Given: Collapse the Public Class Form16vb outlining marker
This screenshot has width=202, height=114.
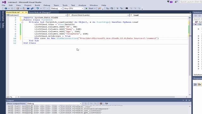Looking at the screenshot, I should 22,20.
